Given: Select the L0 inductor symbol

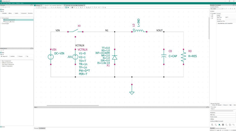Looking at the screenshot, I should 139,31.
